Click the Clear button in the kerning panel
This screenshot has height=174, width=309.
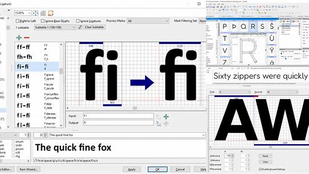point(265,162)
